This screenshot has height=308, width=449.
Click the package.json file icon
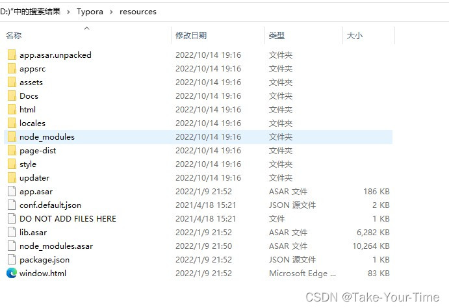coord(12,260)
